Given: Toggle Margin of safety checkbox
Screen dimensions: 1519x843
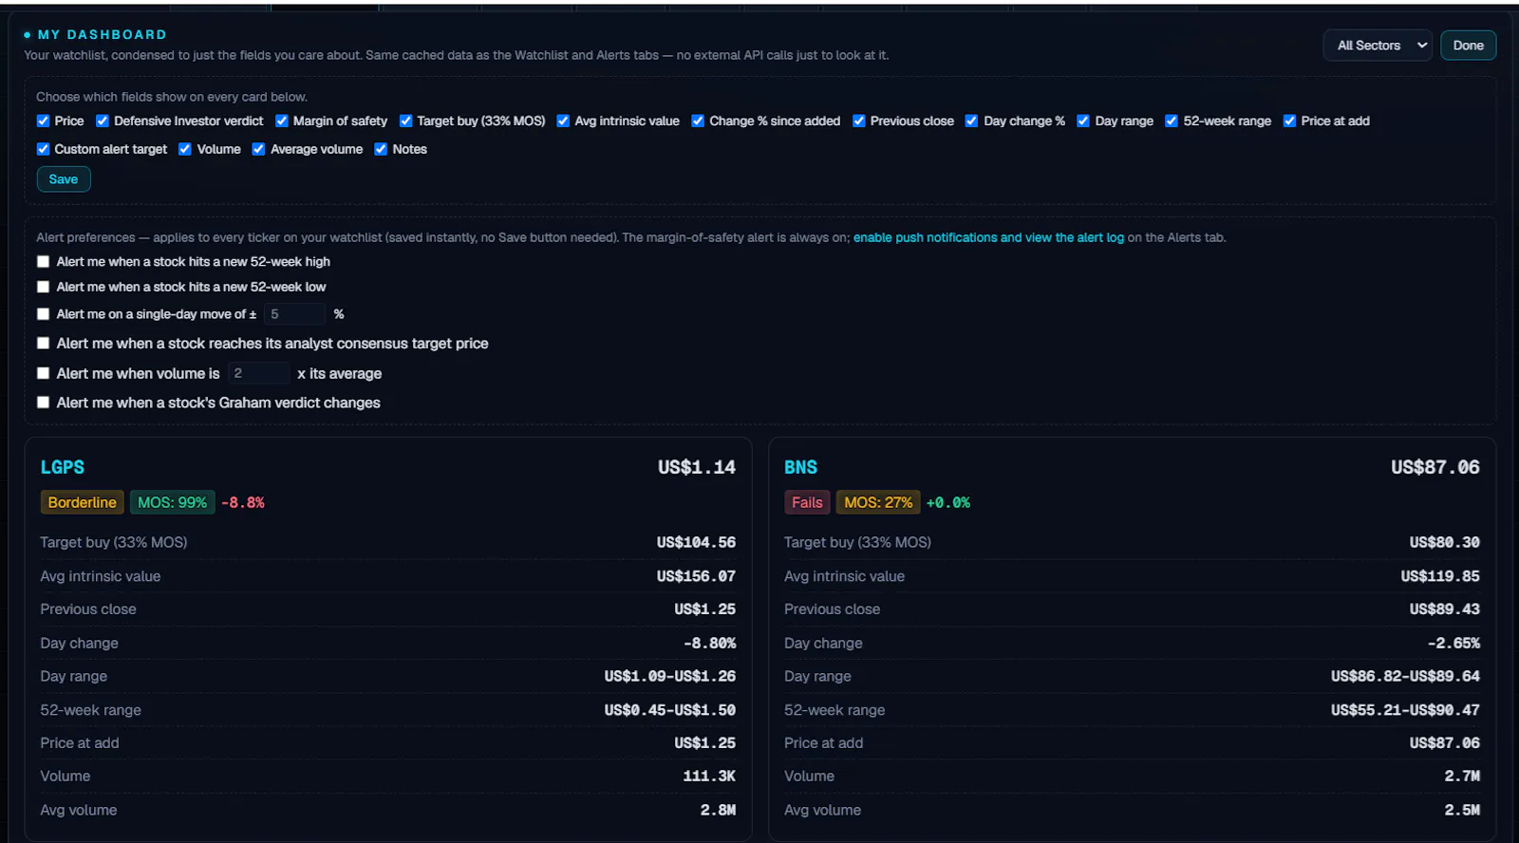Looking at the screenshot, I should (x=282, y=121).
